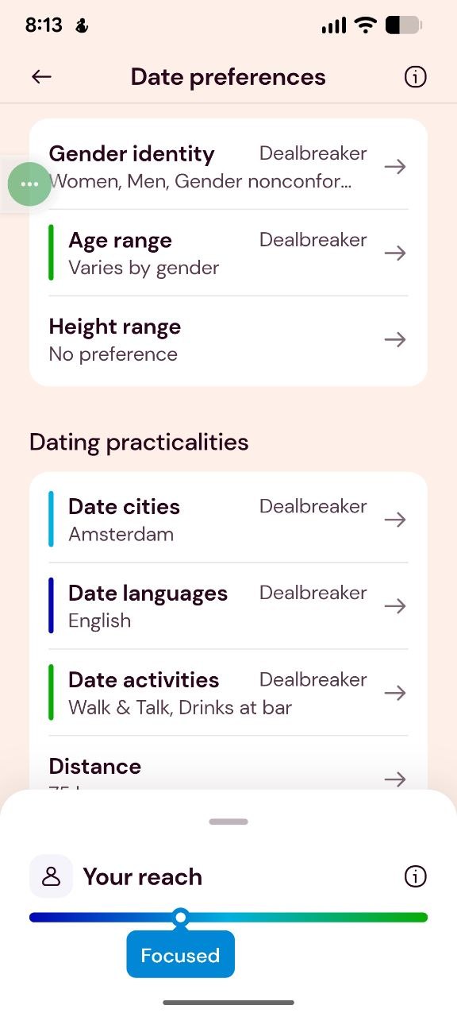Open Gender identity arrow
The width and height of the screenshot is (457, 1017).
coord(395,167)
